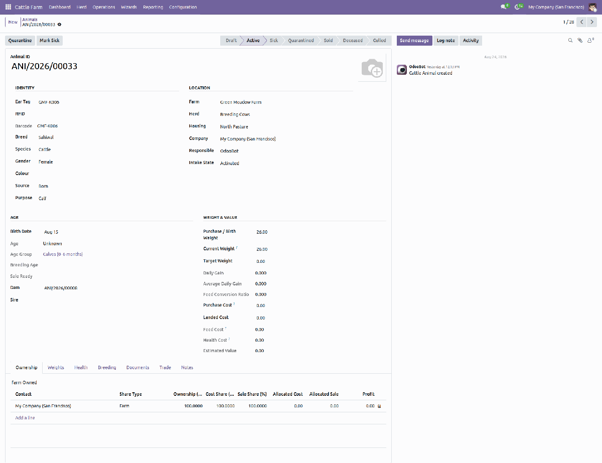Go to the previous animal record
The height and width of the screenshot is (463, 602).
click(x=581, y=22)
